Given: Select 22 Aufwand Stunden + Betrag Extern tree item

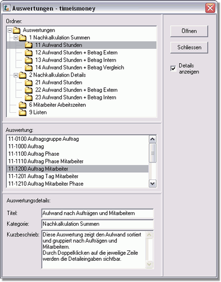Looking at the screenshot, I should click(x=76, y=90).
